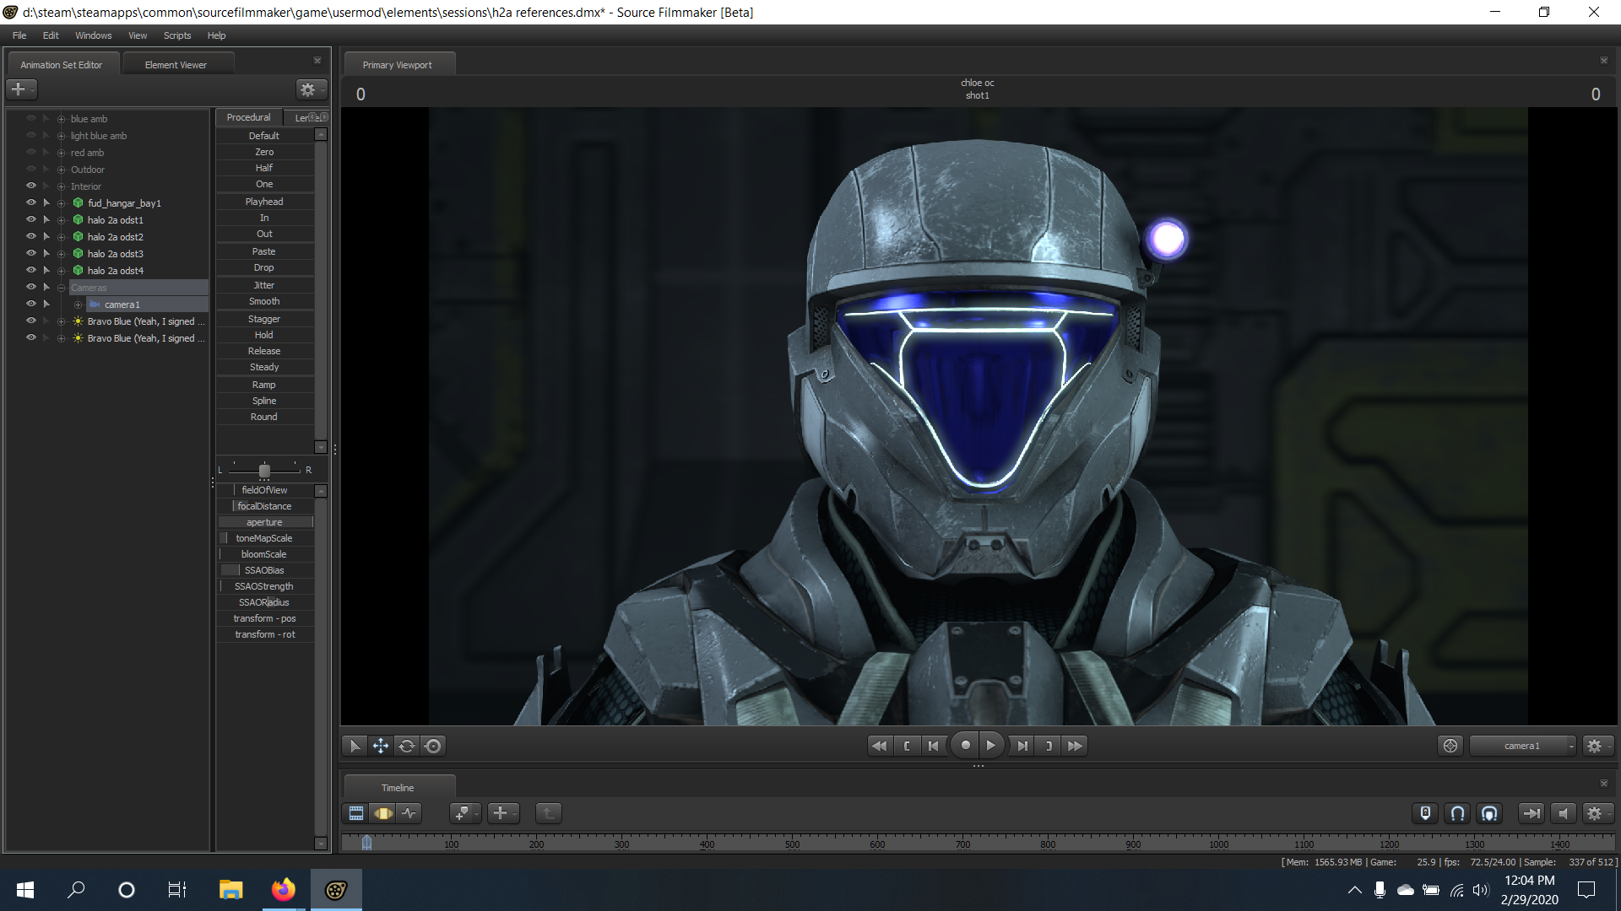Toggle visibility eye for Interior group
This screenshot has height=911, width=1621.
point(31,186)
